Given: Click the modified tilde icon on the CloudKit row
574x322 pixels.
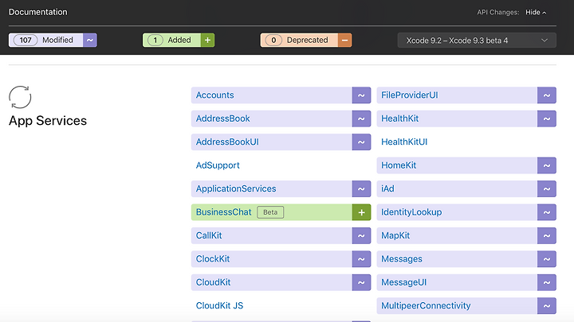Looking at the screenshot, I should tap(361, 282).
